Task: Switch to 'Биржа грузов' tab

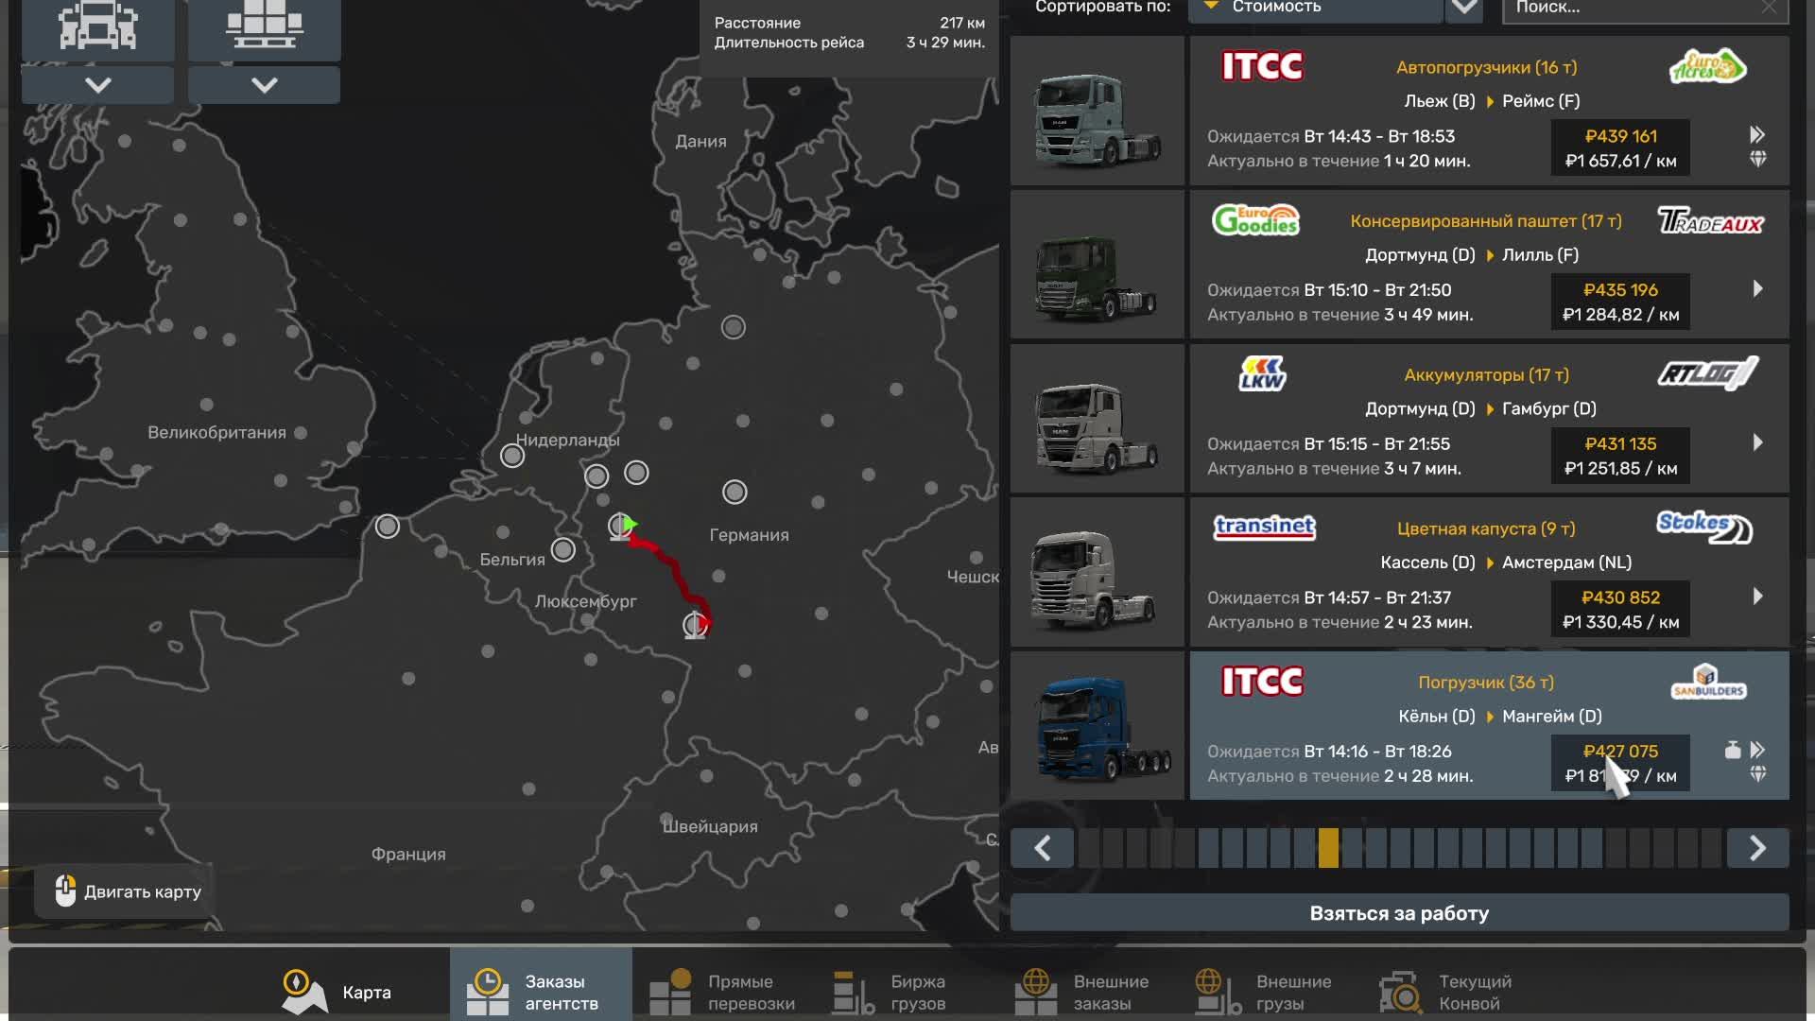Action: coord(889,992)
